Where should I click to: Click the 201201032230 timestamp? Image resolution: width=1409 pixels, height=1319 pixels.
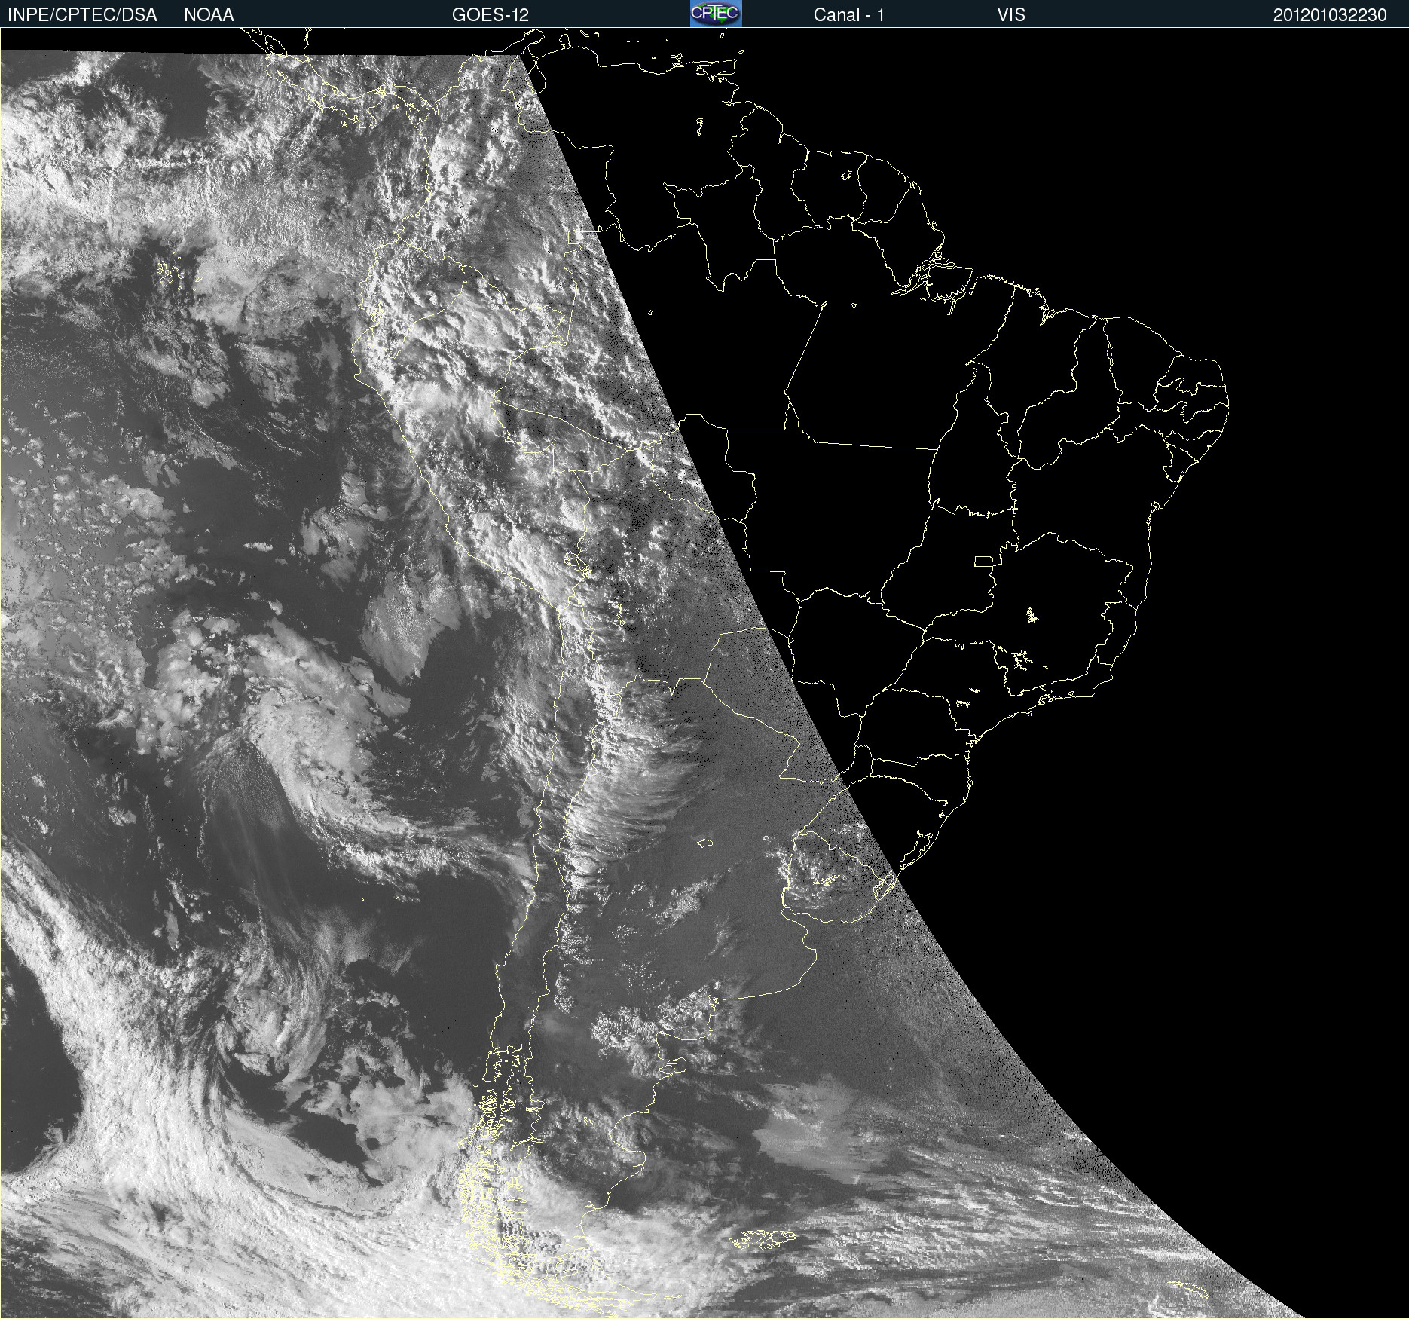tap(1330, 15)
